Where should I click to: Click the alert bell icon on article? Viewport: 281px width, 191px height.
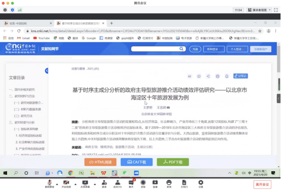(227, 76)
